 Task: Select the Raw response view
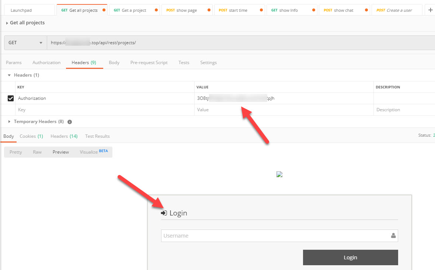click(37, 152)
